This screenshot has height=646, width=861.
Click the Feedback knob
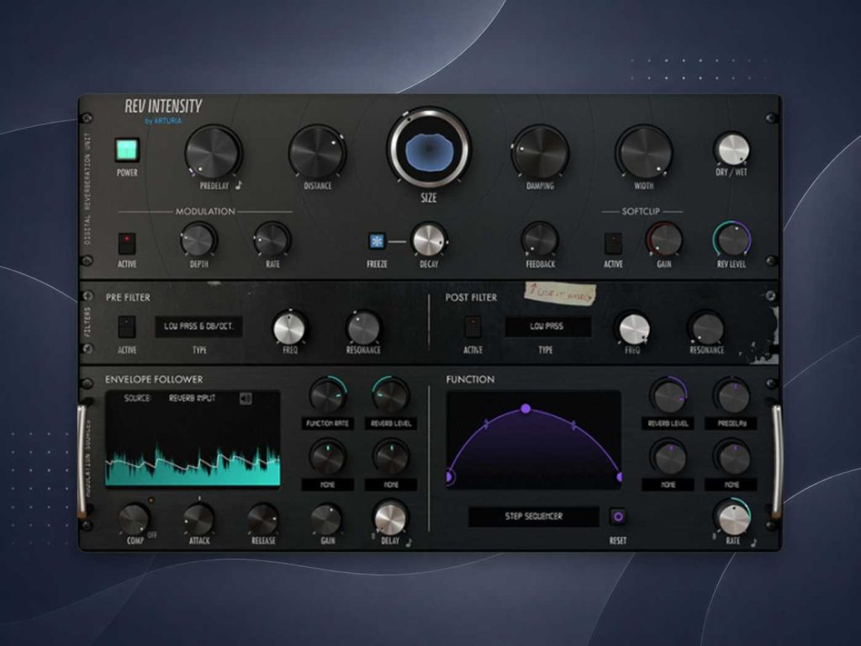(540, 240)
